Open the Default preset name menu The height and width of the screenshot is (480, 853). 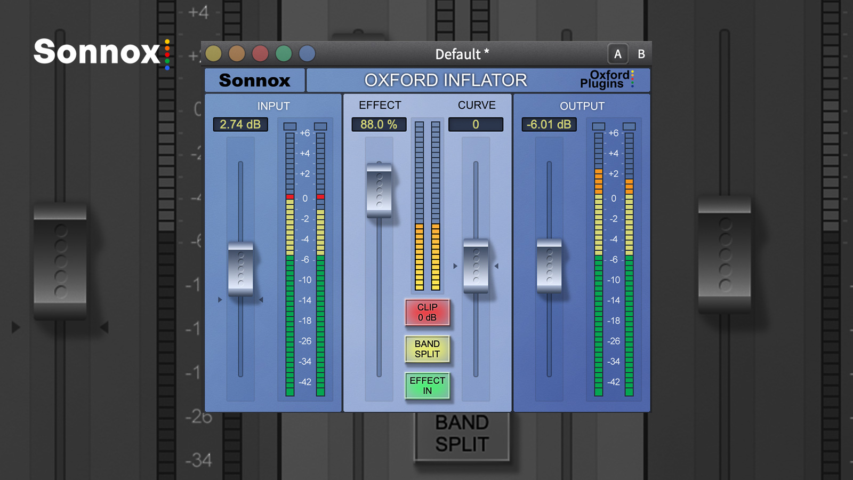pyautogui.click(x=462, y=54)
